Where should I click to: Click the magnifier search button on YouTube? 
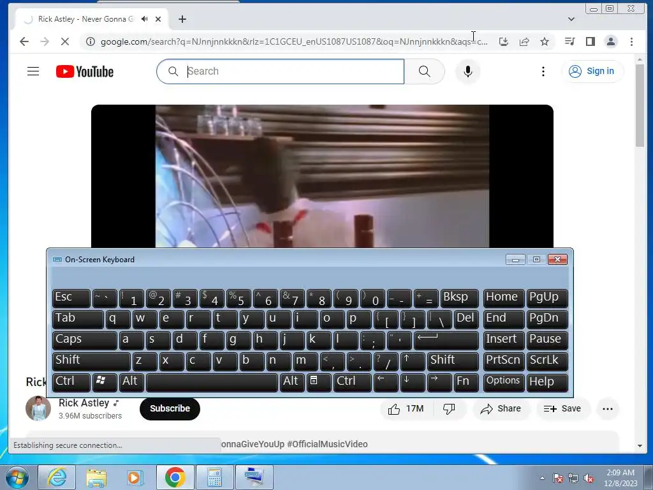(424, 71)
